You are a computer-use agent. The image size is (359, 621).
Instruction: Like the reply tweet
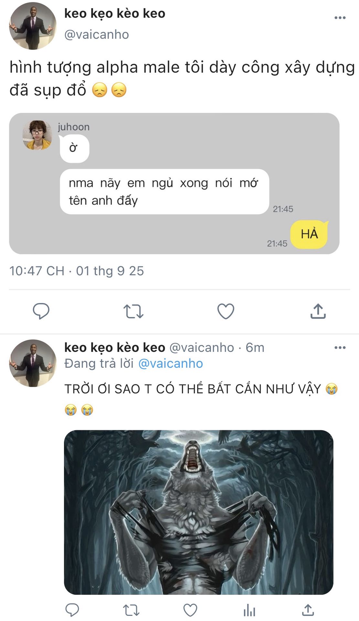pyautogui.click(x=190, y=610)
